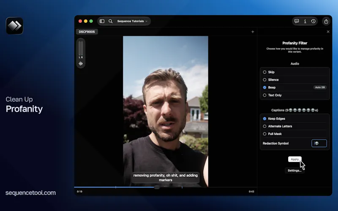This screenshot has height=211, width=338.
Task: Open the search magnifier icon
Action: [110, 21]
